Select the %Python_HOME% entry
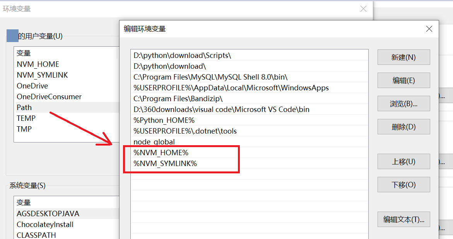453x239 pixels. pyautogui.click(x=249, y=120)
